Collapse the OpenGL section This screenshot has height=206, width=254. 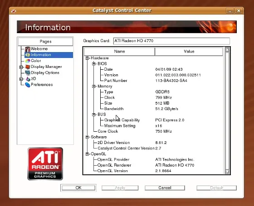click(87, 154)
